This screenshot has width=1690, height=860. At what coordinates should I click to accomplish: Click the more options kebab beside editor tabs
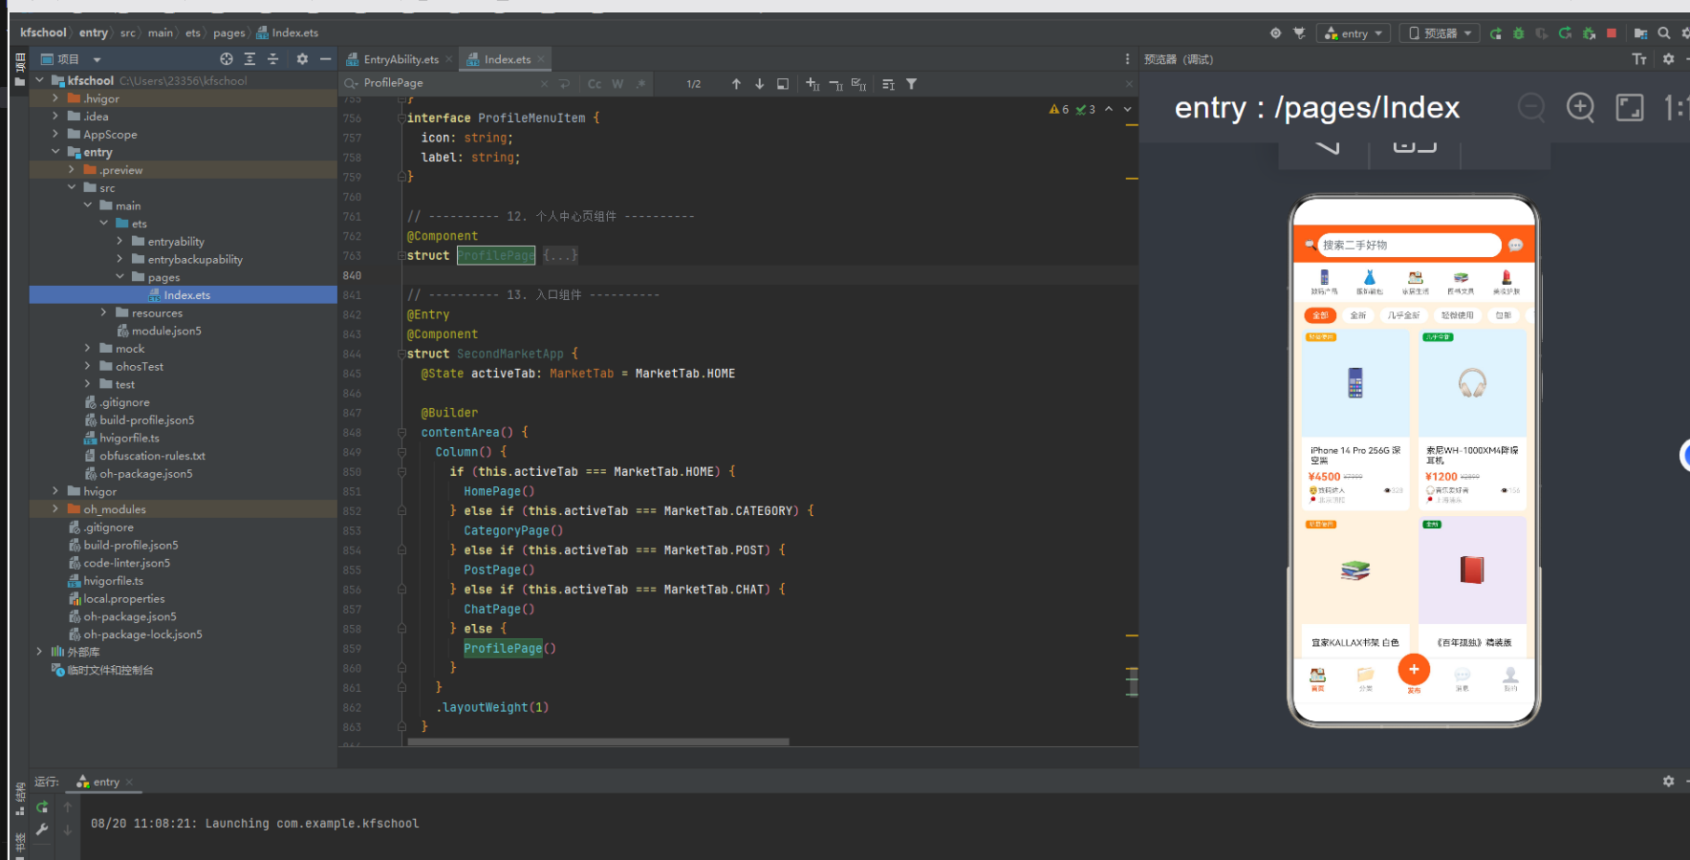pyautogui.click(x=1127, y=59)
